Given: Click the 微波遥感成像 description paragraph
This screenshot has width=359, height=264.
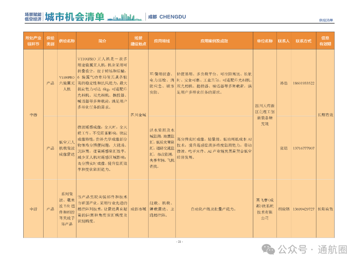Looking at the screenshot, I should pyautogui.click(x=102, y=148).
